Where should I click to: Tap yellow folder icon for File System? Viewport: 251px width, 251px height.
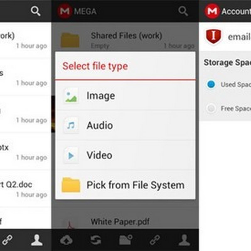coord(71,185)
